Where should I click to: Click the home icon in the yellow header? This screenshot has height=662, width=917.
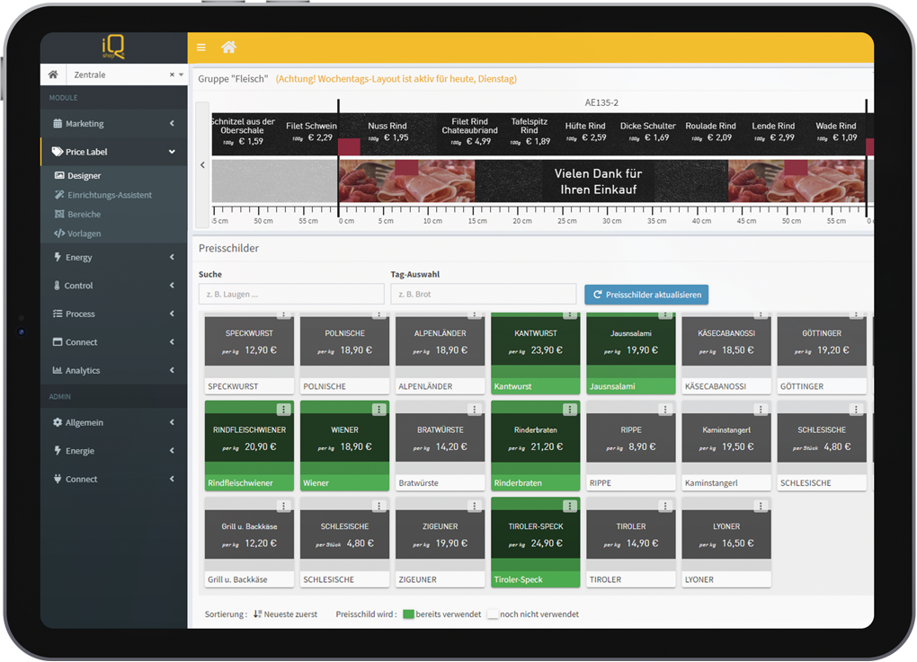coord(228,48)
